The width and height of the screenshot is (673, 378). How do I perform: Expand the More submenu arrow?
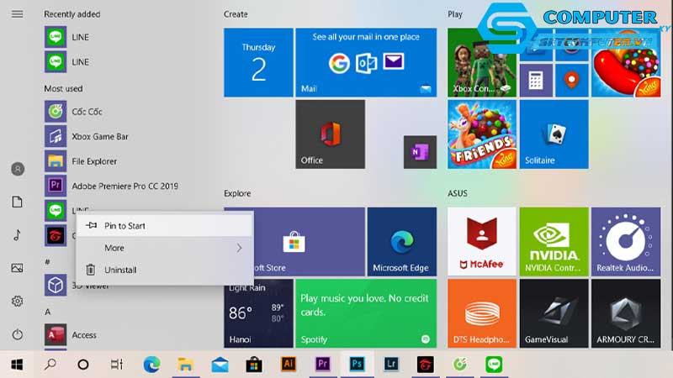coord(239,248)
